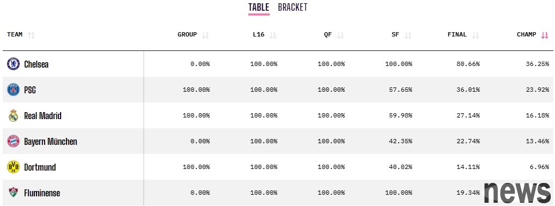Open the Bayern München team name link
Image resolution: width=555 pixels, height=206 pixels.
pyautogui.click(x=50, y=142)
